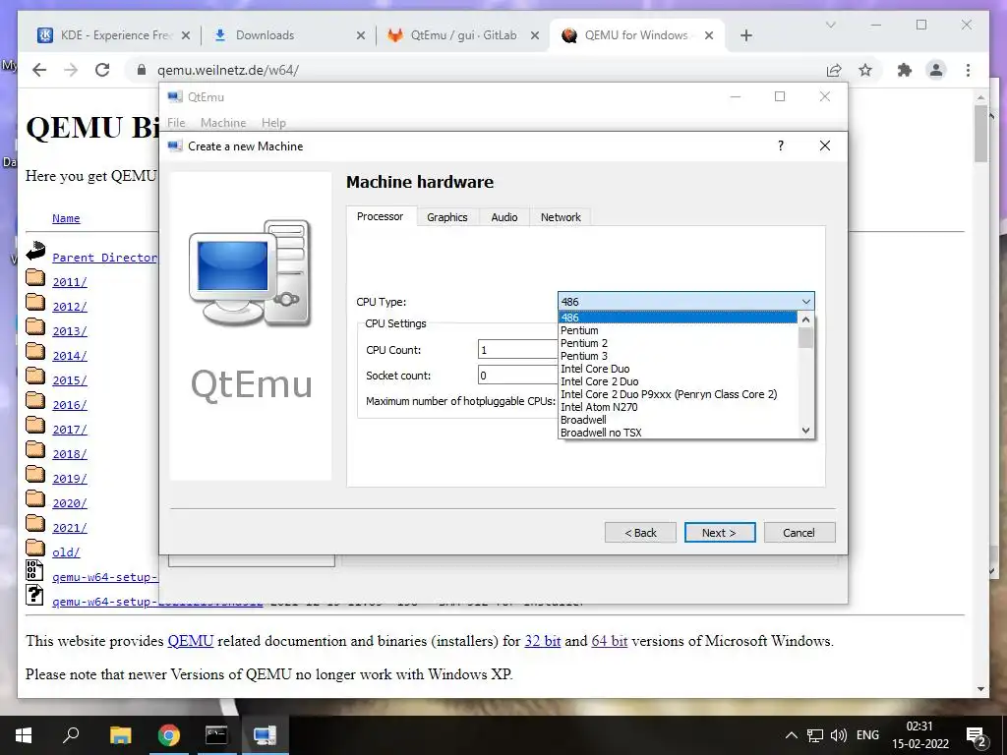
Task: Close the Create a new Machine dialog
Action: pyautogui.click(x=825, y=145)
